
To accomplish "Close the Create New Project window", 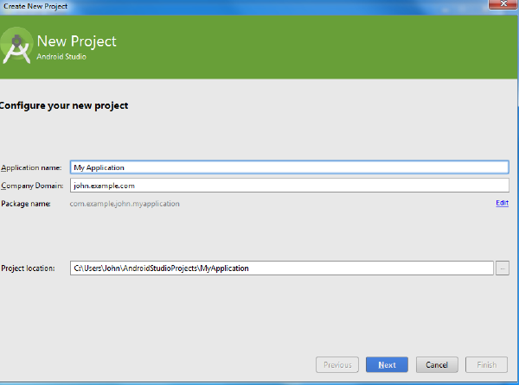I will point(503,4).
